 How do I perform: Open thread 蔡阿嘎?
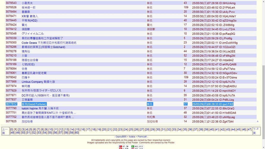pyautogui.click(x=26, y=86)
